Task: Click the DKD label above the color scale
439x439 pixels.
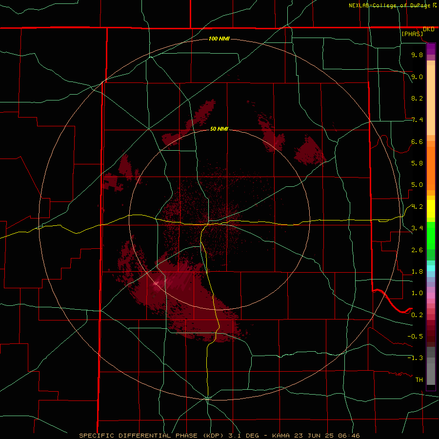Action: (428, 29)
